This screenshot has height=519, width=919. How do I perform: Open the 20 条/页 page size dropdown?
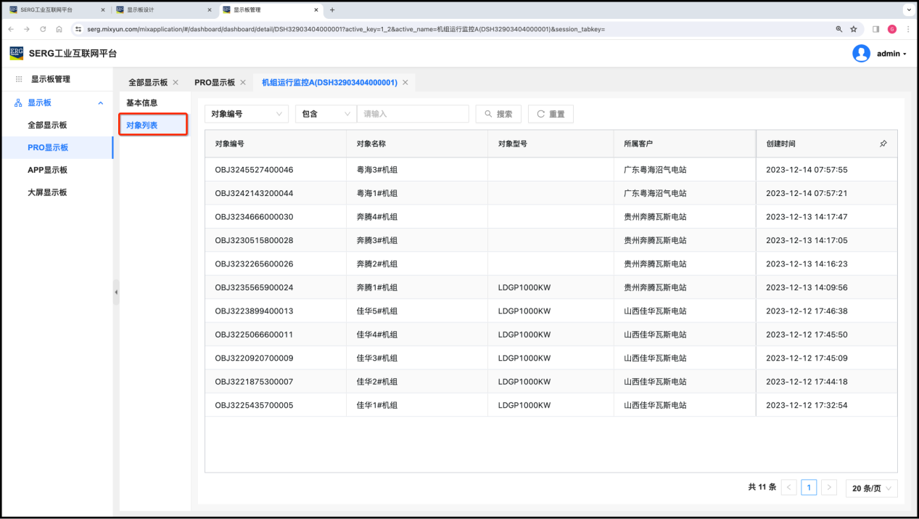[x=871, y=489]
